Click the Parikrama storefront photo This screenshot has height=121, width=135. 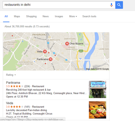[97, 89]
